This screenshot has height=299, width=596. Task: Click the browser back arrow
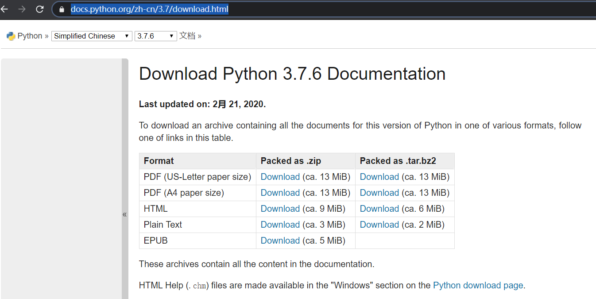pyautogui.click(x=4, y=9)
